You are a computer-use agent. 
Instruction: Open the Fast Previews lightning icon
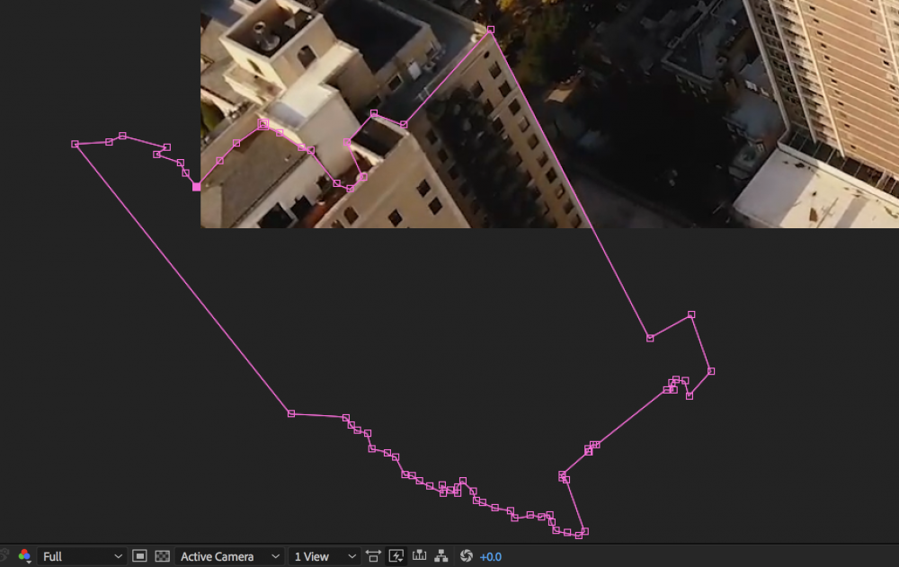click(x=396, y=556)
